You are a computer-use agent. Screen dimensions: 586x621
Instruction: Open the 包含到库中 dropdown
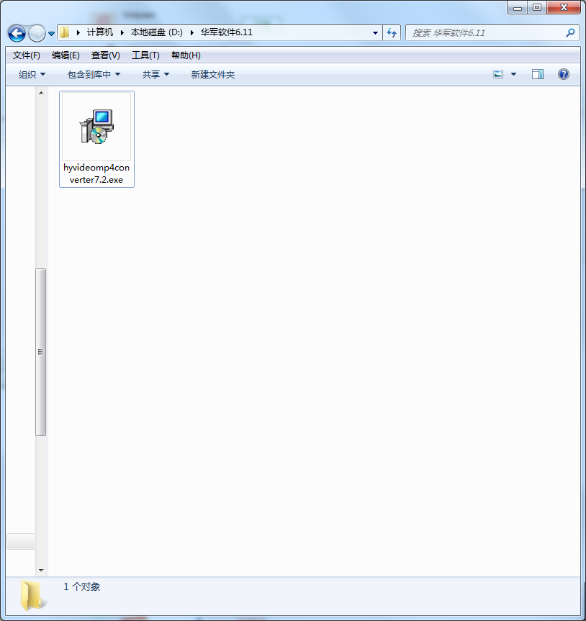(92, 73)
